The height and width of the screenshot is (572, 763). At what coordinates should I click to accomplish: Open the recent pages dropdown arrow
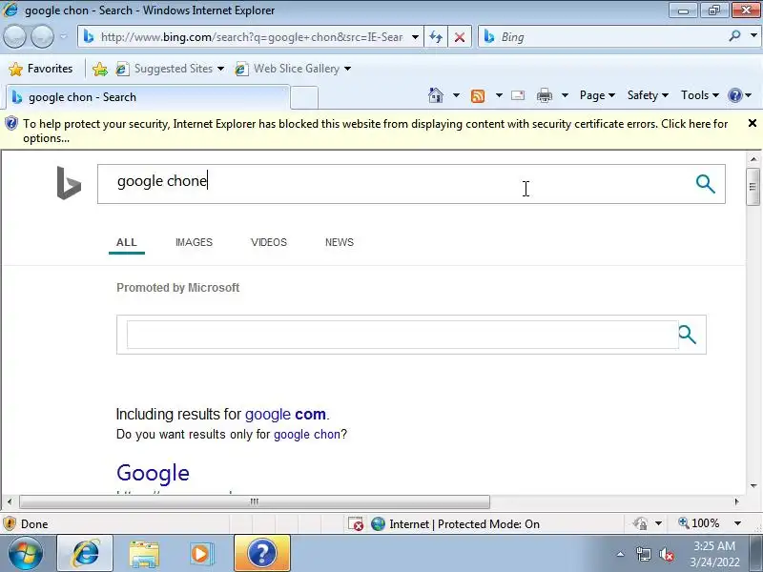[64, 36]
